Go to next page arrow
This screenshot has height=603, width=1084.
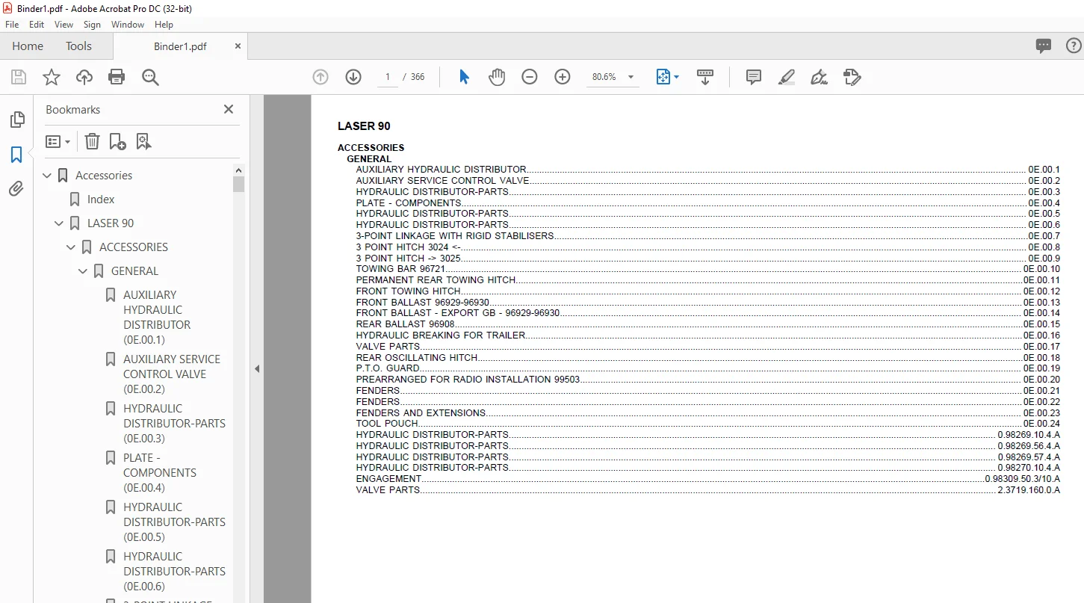[353, 77]
